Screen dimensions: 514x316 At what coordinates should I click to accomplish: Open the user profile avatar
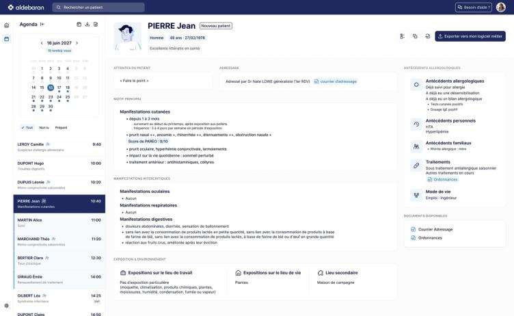(501, 8)
